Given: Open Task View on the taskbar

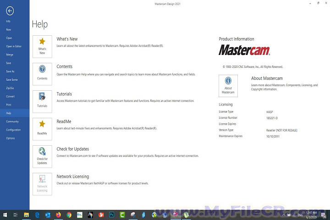Looking at the screenshot, I should point(16,215).
